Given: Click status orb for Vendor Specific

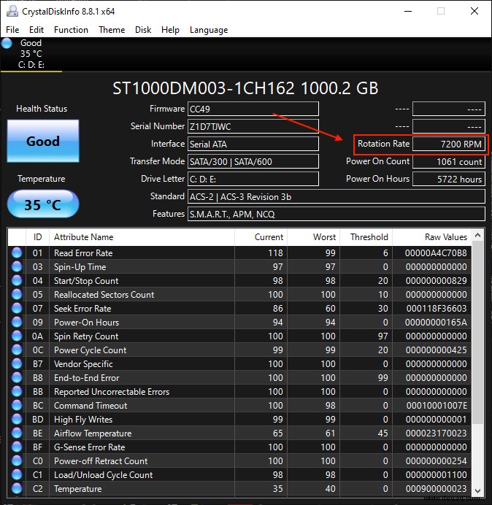Looking at the screenshot, I should pyautogui.click(x=17, y=363).
